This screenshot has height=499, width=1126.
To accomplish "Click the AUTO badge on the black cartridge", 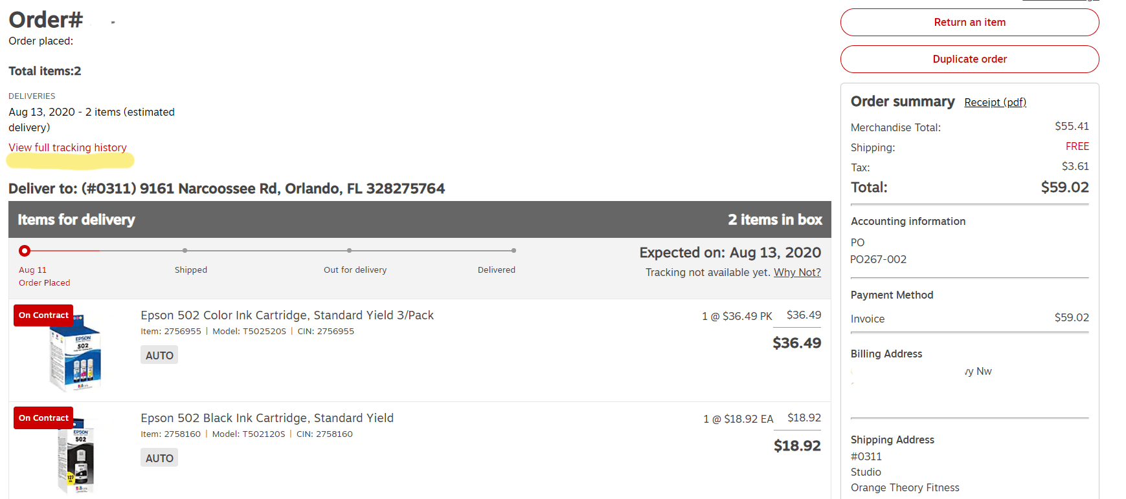I will point(159,457).
